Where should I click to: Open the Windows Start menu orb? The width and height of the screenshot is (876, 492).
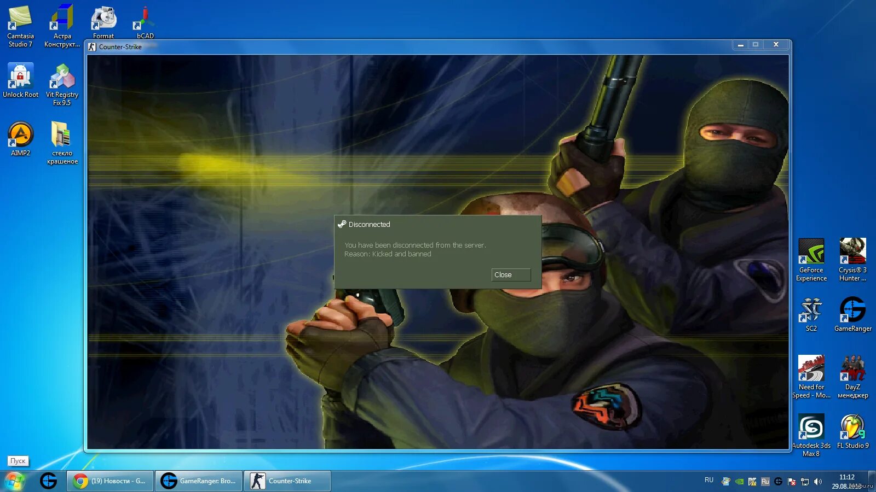pos(15,481)
